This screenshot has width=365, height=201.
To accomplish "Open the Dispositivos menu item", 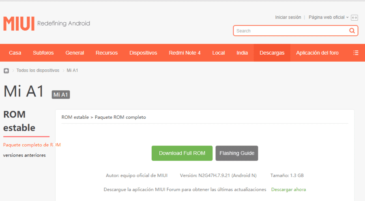I will (x=143, y=53).
